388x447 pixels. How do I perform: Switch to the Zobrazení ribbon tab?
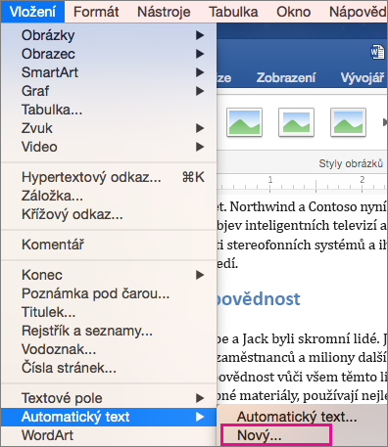286,77
